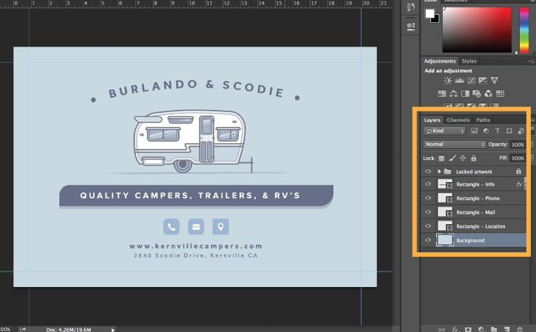Expand the Locked artwork group
This screenshot has width=536, height=332.
(439, 171)
